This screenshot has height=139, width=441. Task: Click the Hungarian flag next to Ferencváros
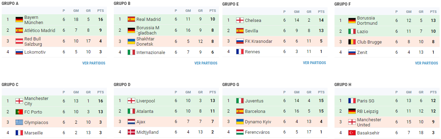coord(240,132)
